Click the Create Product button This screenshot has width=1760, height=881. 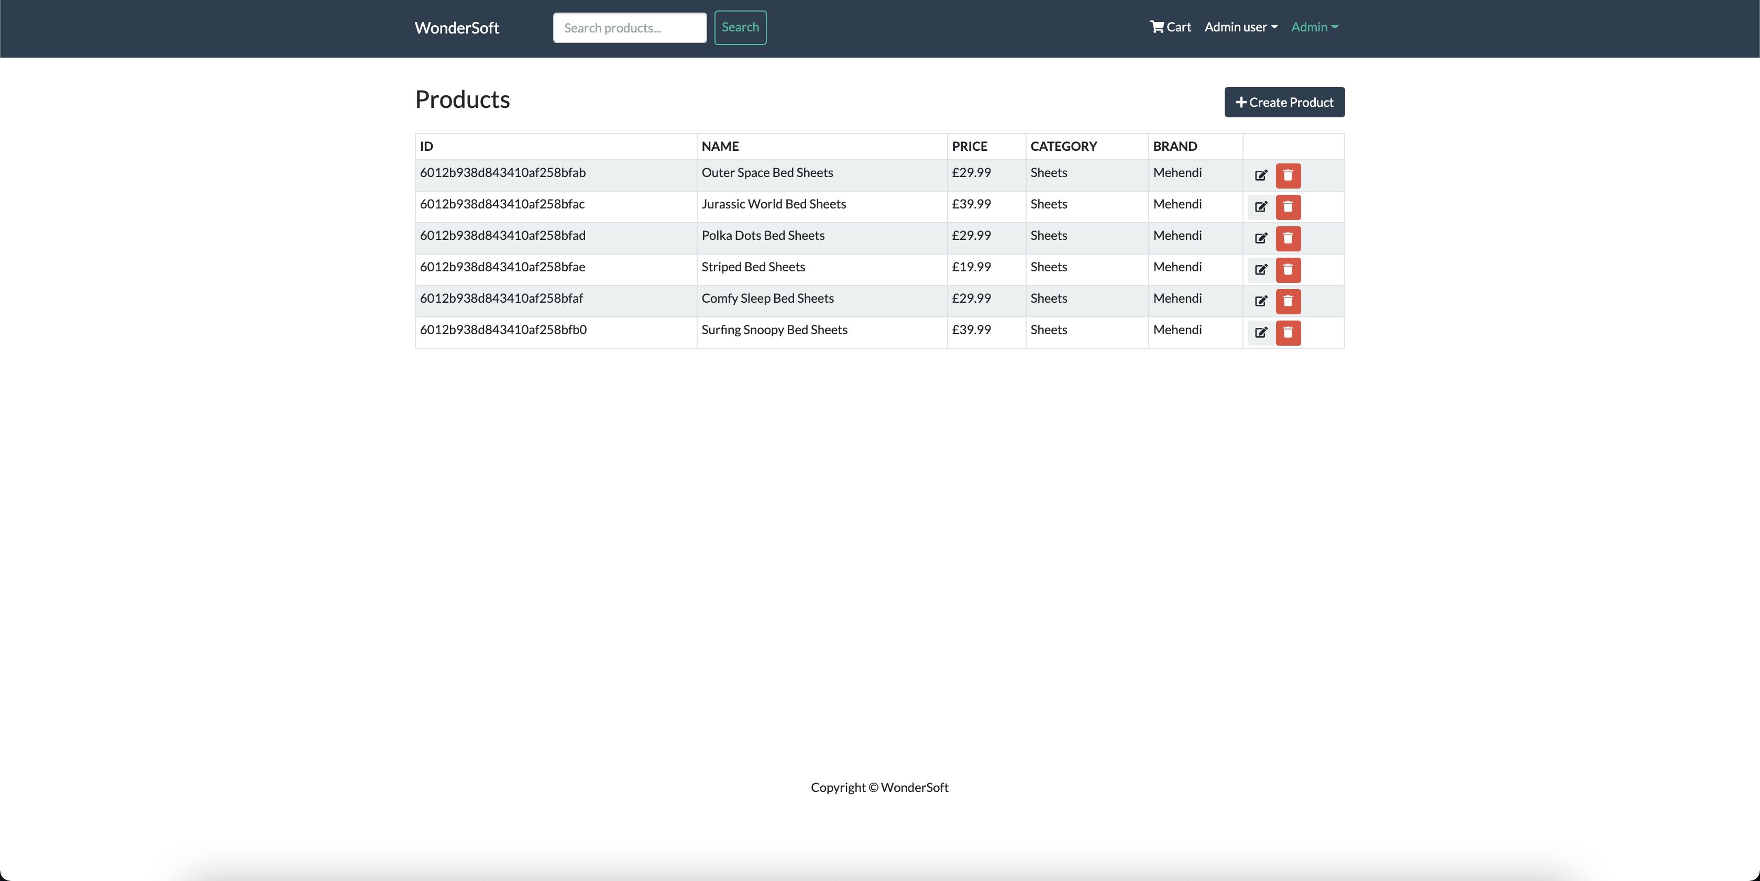pos(1284,102)
